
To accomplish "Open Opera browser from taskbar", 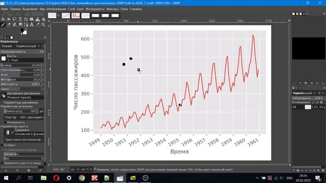I will pyautogui.click(x=57, y=178).
